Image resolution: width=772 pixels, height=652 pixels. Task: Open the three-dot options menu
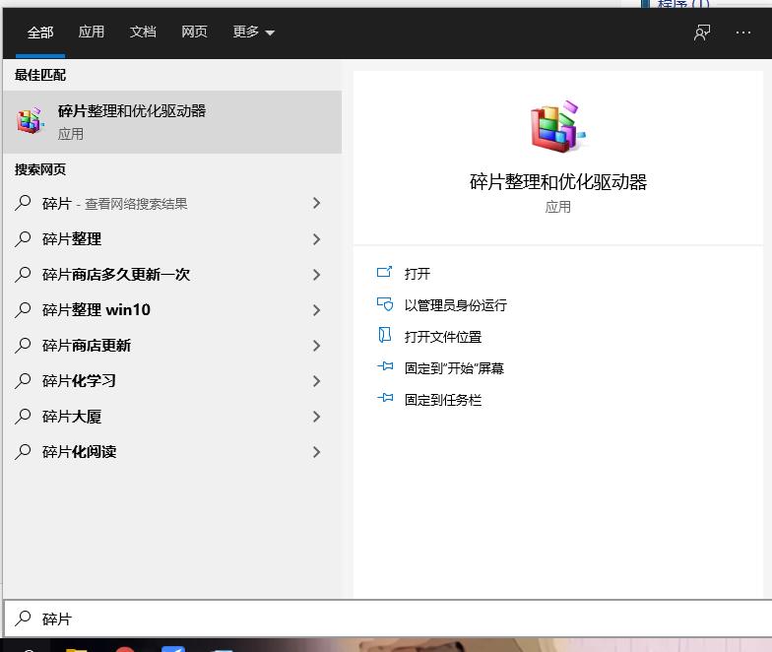pyautogui.click(x=742, y=33)
